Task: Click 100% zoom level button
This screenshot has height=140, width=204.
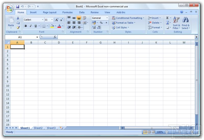Action: tap(160, 132)
